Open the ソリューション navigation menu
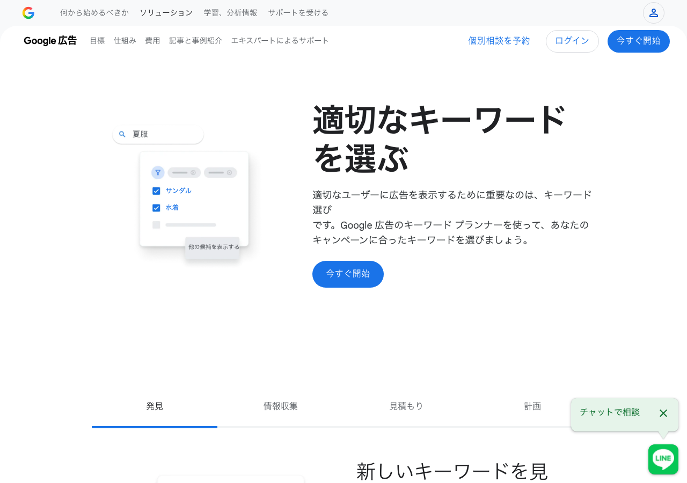The height and width of the screenshot is (483, 687). pos(166,12)
